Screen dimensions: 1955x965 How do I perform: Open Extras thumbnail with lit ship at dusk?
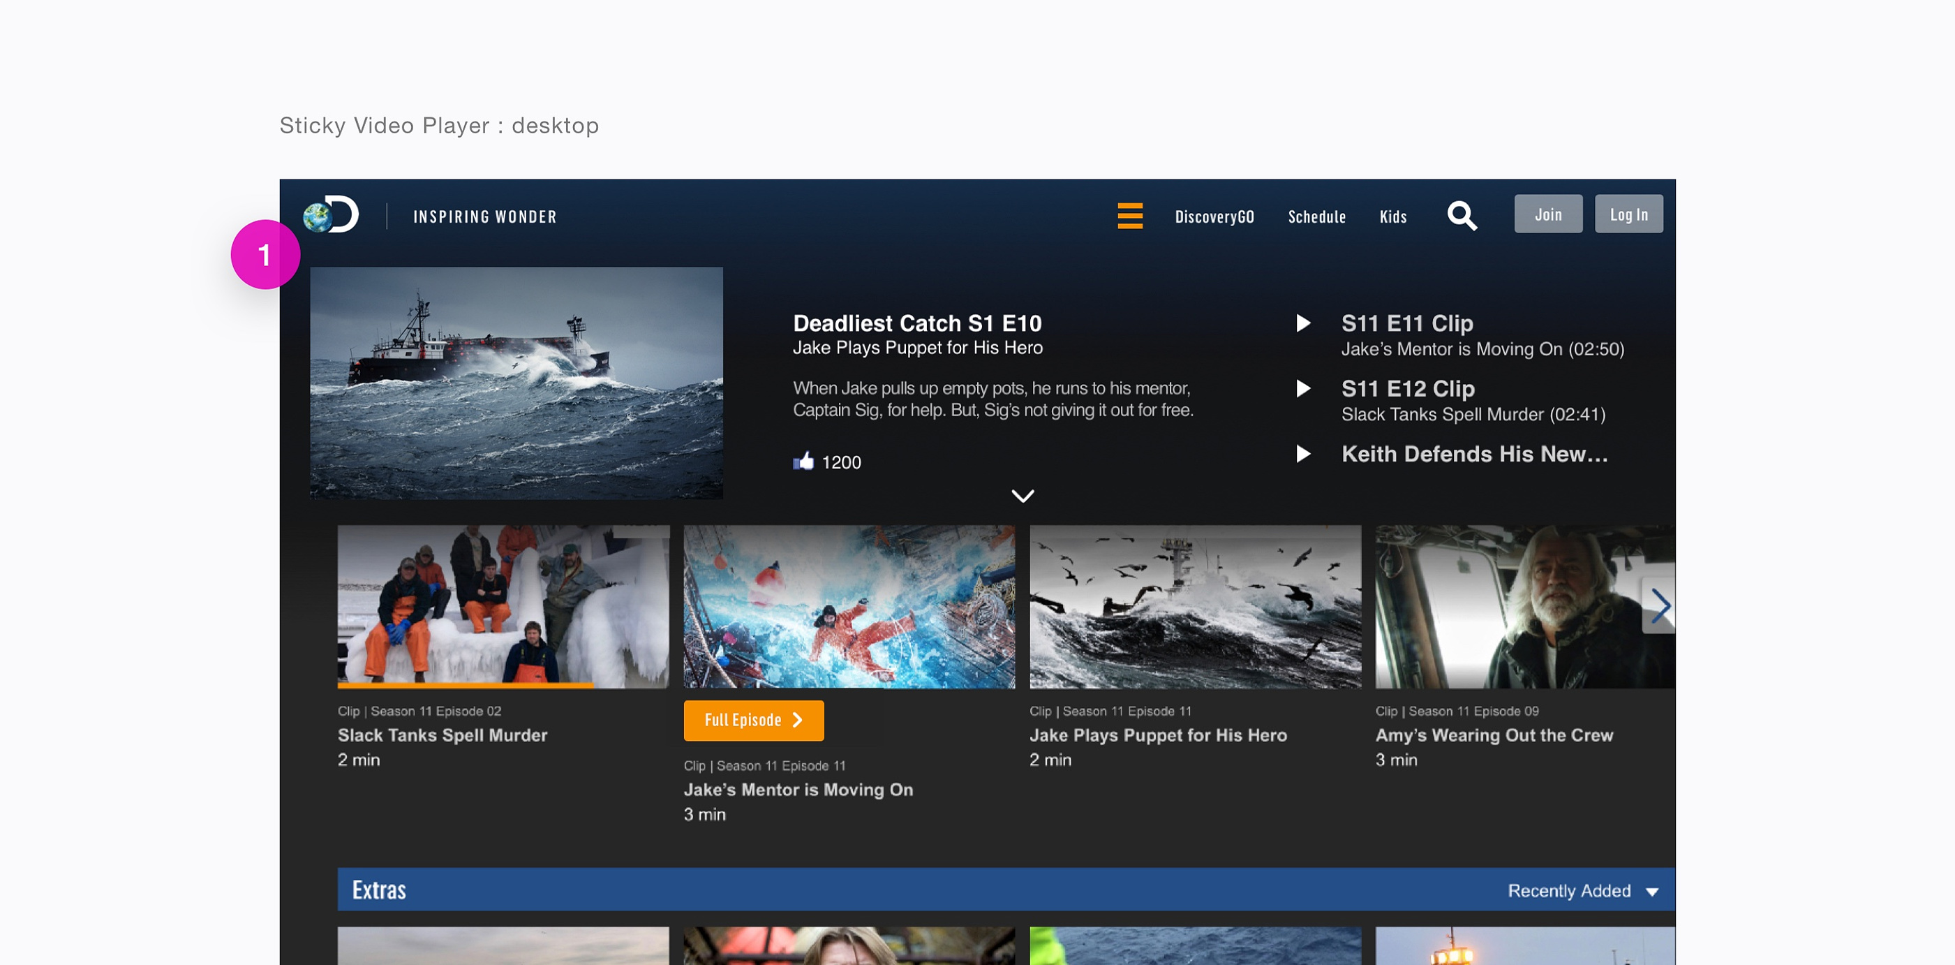click(x=1526, y=945)
